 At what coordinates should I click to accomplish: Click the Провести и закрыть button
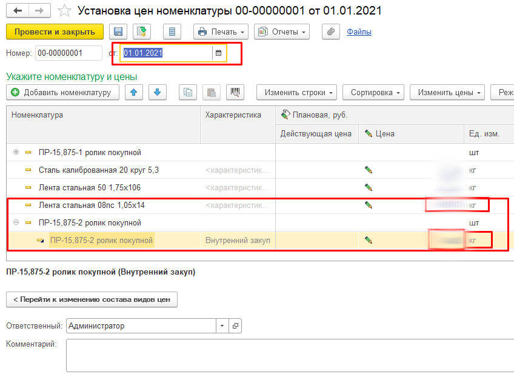(55, 32)
